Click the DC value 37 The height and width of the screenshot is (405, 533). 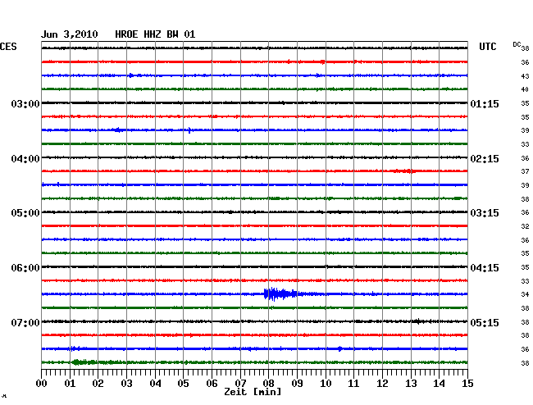click(525, 171)
